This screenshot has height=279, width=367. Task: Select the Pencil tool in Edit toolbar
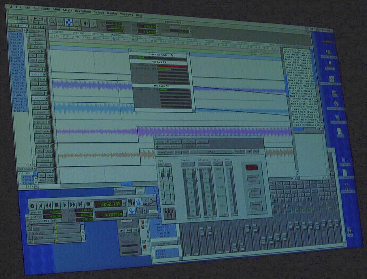pos(93,23)
